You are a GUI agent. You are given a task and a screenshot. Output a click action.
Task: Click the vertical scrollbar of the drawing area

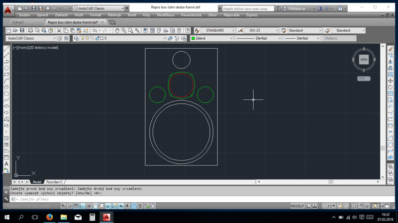click(x=383, y=111)
